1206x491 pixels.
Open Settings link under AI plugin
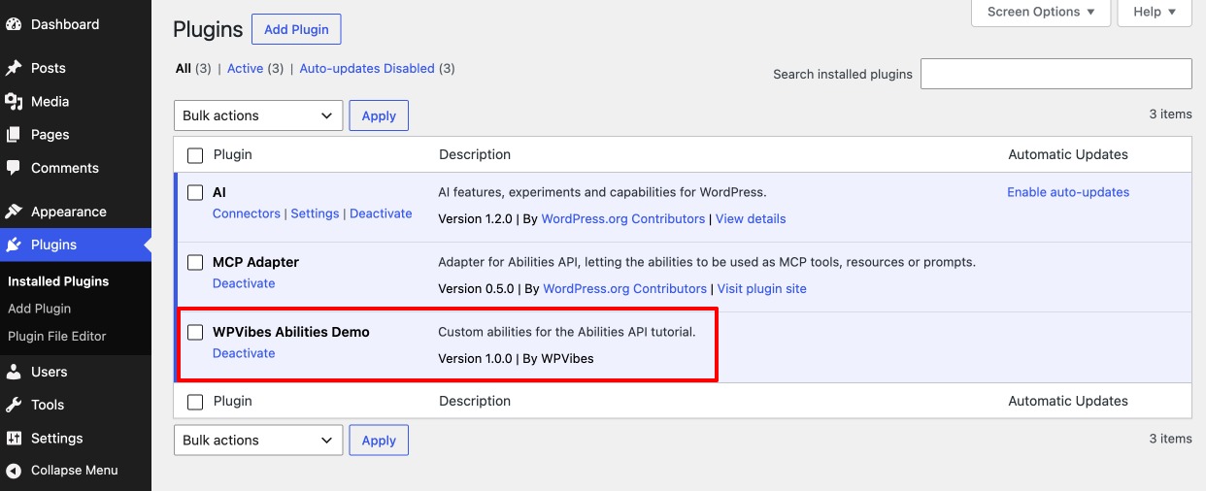point(316,213)
